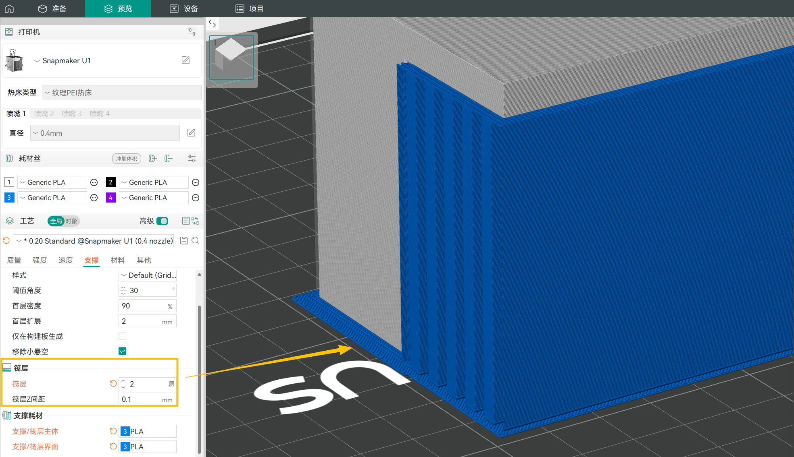This screenshot has width=794, height=457.
Task: Uncheck 移除小悬空 checkbox
Action: [x=123, y=351]
